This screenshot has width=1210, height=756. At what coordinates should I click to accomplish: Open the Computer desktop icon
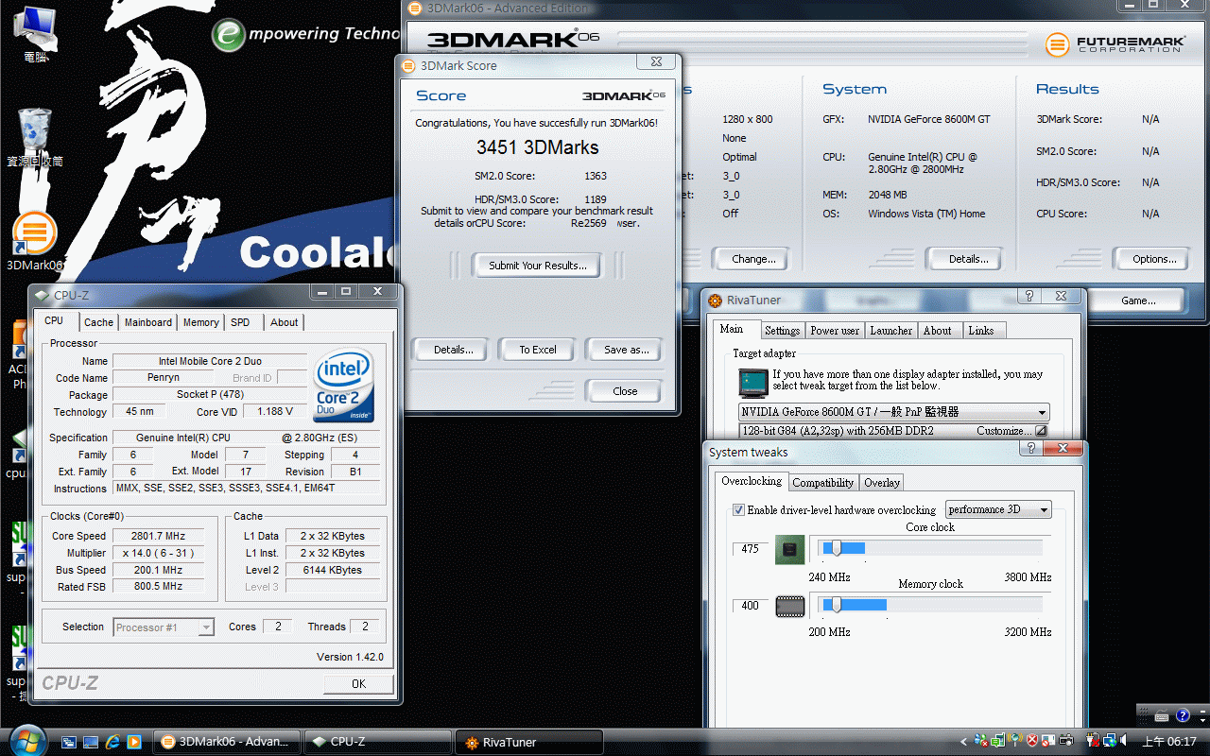coord(35,32)
